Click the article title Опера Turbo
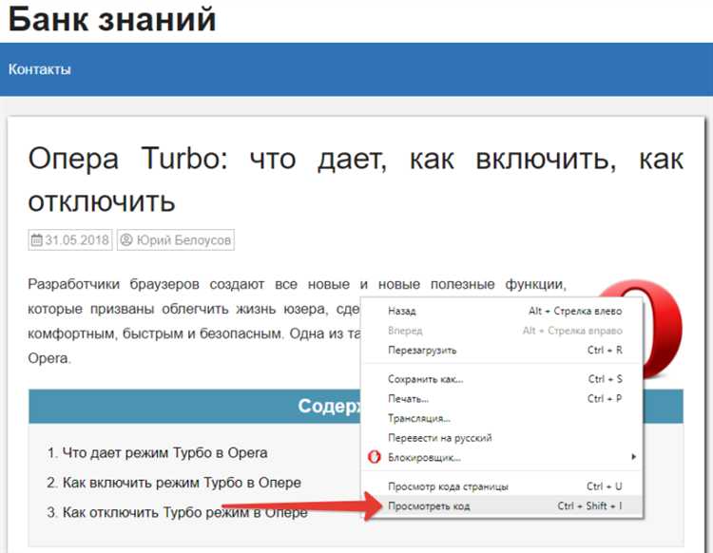The height and width of the screenshot is (553, 713). coord(356,180)
